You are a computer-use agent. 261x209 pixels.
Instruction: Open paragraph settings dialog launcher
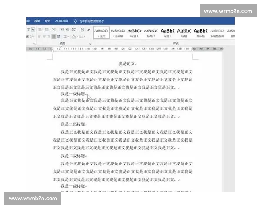click(x=90, y=44)
